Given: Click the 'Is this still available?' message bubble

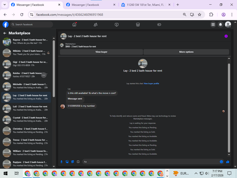Looking at the screenshot, I should pyautogui.click(x=92, y=93).
